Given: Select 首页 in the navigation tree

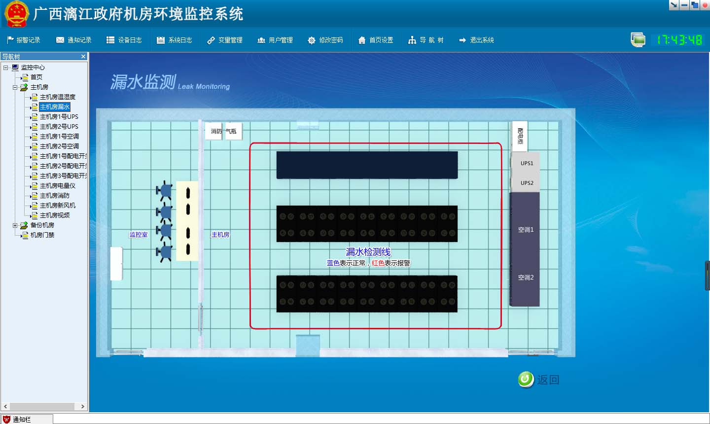Looking at the screenshot, I should [x=36, y=77].
